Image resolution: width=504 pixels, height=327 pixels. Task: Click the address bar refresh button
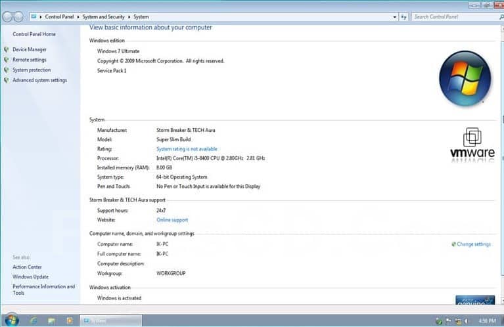click(403, 17)
